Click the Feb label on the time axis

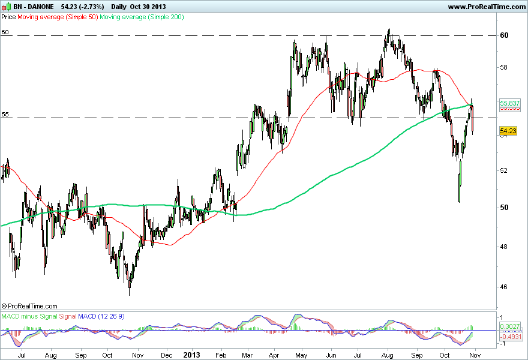221,355
